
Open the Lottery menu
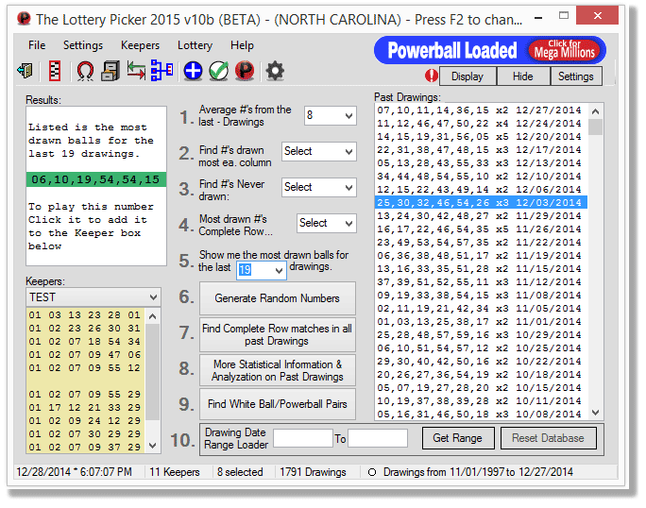pyautogui.click(x=195, y=45)
